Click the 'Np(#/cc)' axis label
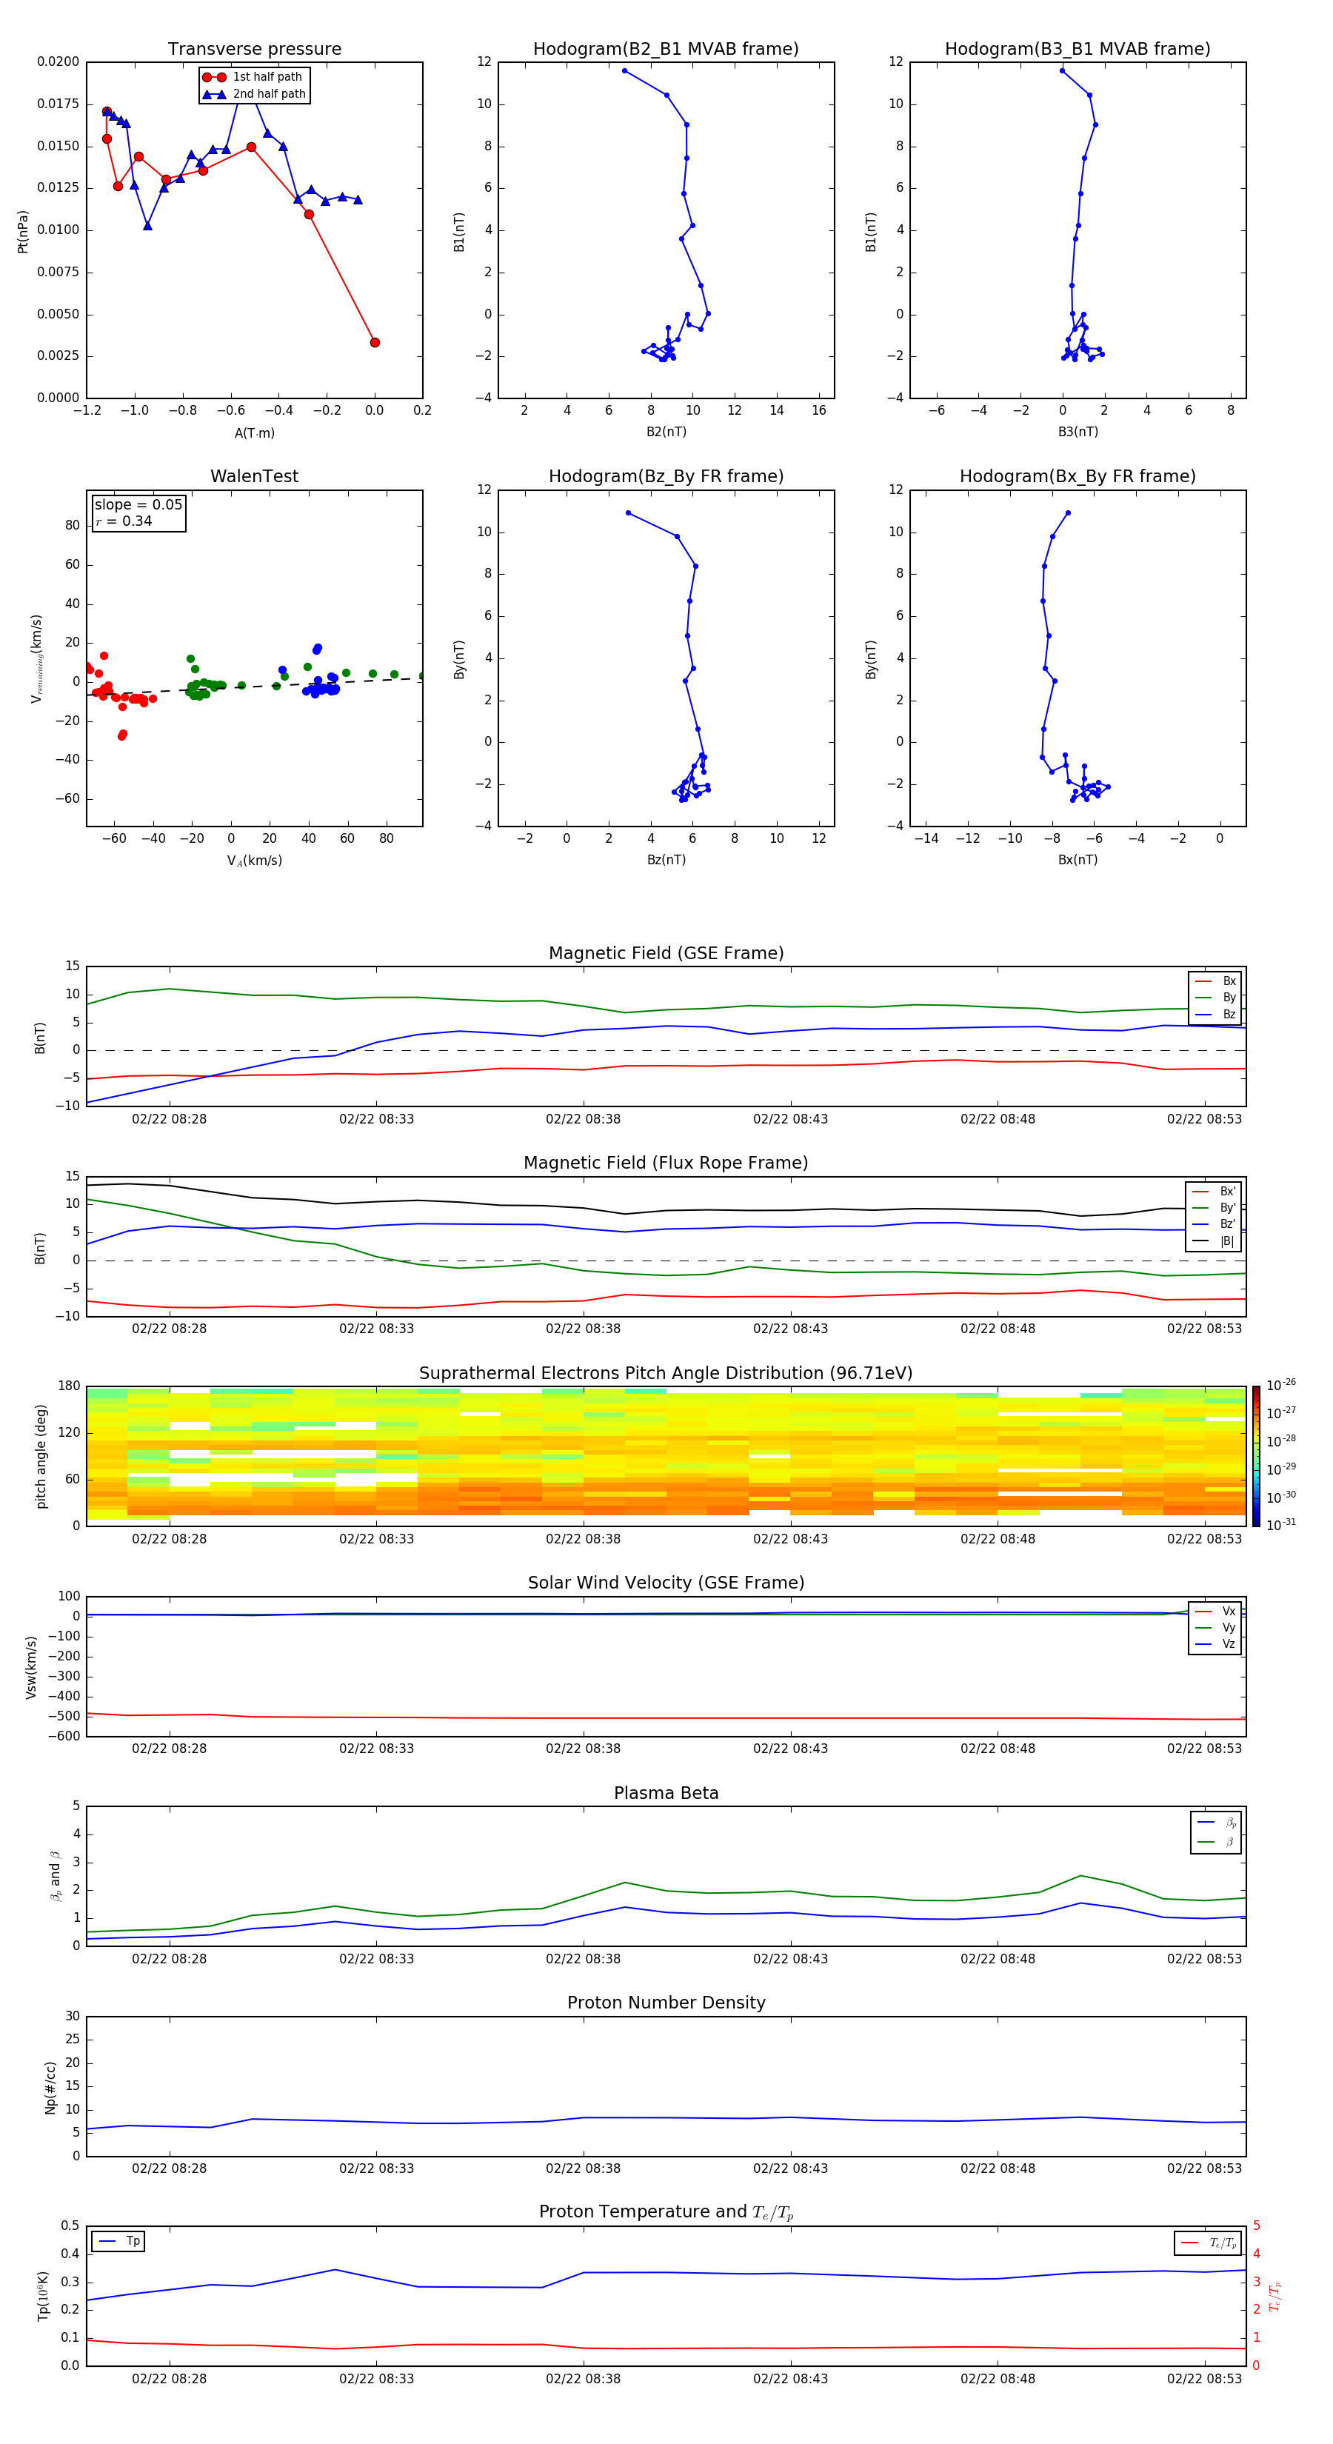 tap(50, 2087)
